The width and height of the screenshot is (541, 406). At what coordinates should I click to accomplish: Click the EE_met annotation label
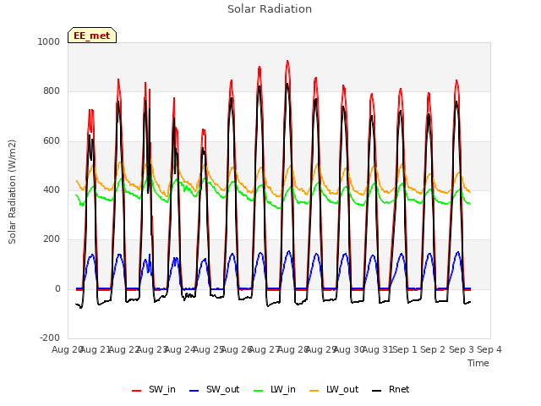(92, 36)
